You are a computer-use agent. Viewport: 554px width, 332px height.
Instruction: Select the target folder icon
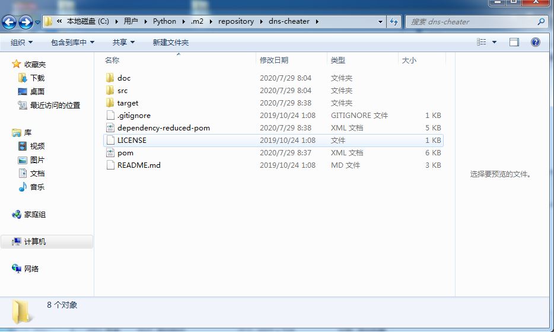tap(110, 103)
